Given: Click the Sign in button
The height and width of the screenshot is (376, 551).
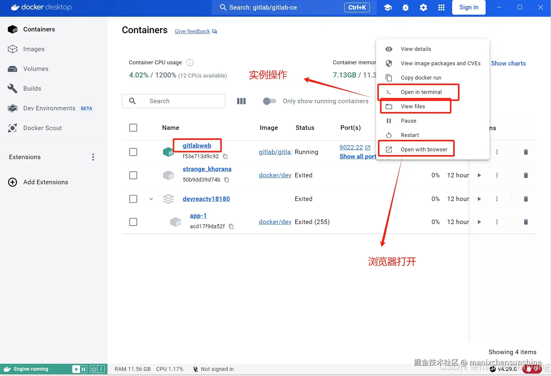Looking at the screenshot, I should point(469,7).
